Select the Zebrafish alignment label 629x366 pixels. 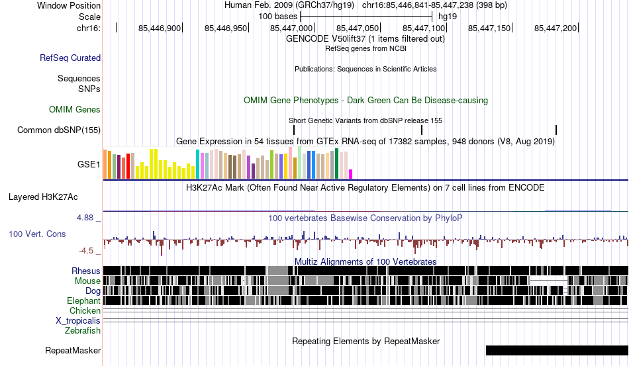point(83,331)
